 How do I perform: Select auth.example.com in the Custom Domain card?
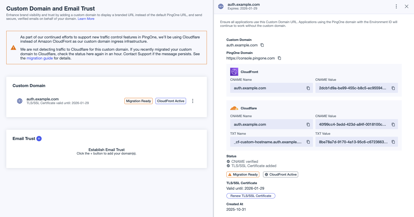(43, 99)
